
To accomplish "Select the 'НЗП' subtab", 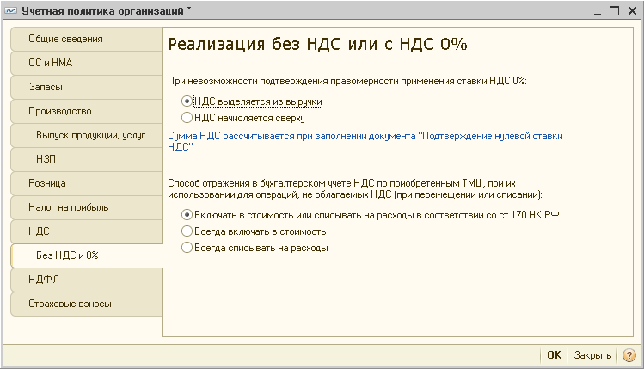I will click(86, 159).
